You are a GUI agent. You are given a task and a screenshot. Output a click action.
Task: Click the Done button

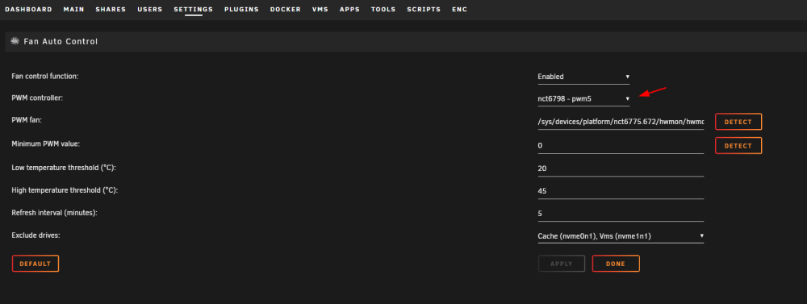616,264
